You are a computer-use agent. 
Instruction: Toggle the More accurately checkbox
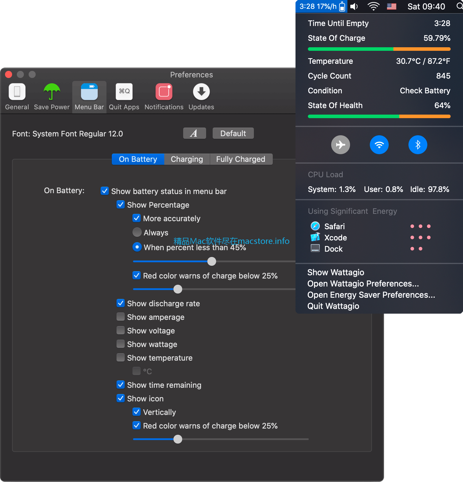[137, 218]
